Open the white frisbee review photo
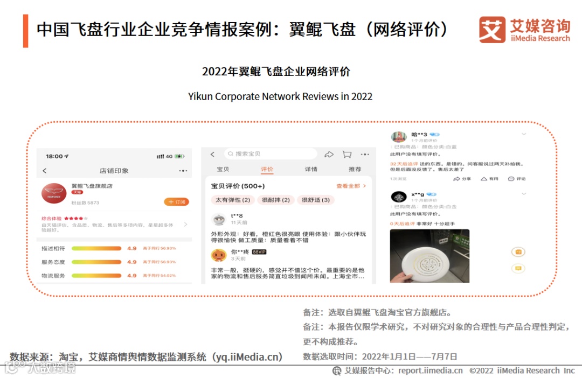Screen dimensions: 582x378 [430, 256]
